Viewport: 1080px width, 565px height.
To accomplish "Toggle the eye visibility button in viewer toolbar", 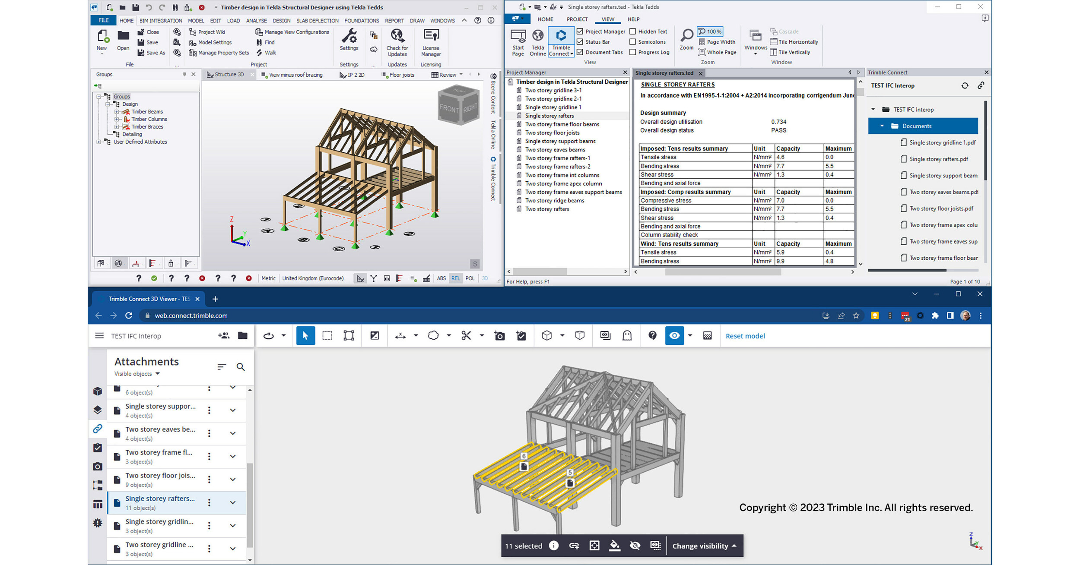I will pyautogui.click(x=674, y=335).
